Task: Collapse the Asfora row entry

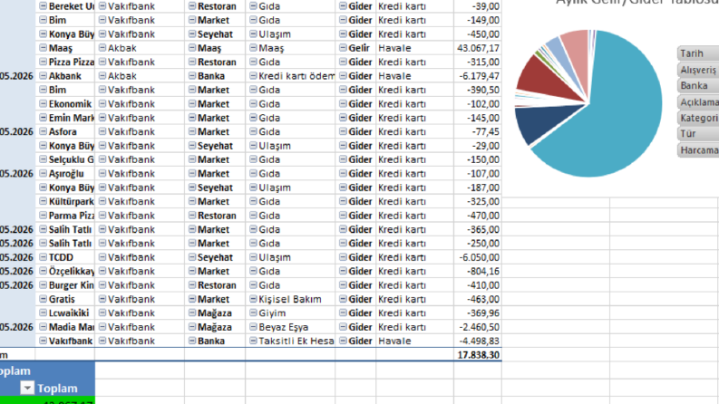Action: pyautogui.click(x=44, y=132)
